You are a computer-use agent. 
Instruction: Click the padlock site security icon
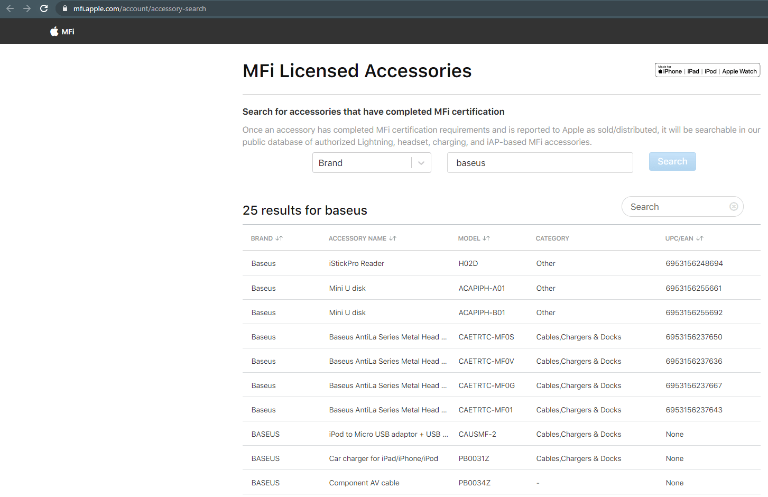point(65,8)
